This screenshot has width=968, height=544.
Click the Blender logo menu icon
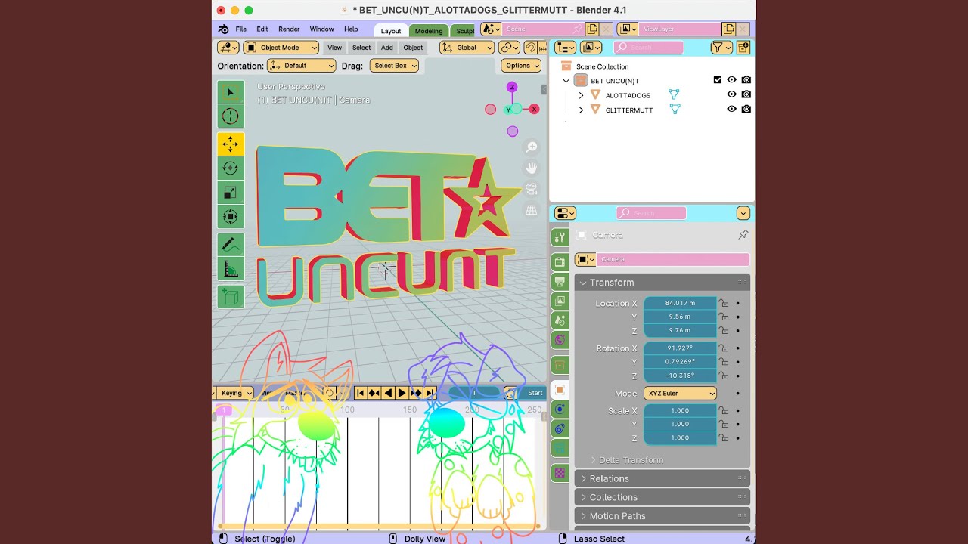point(224,29)
